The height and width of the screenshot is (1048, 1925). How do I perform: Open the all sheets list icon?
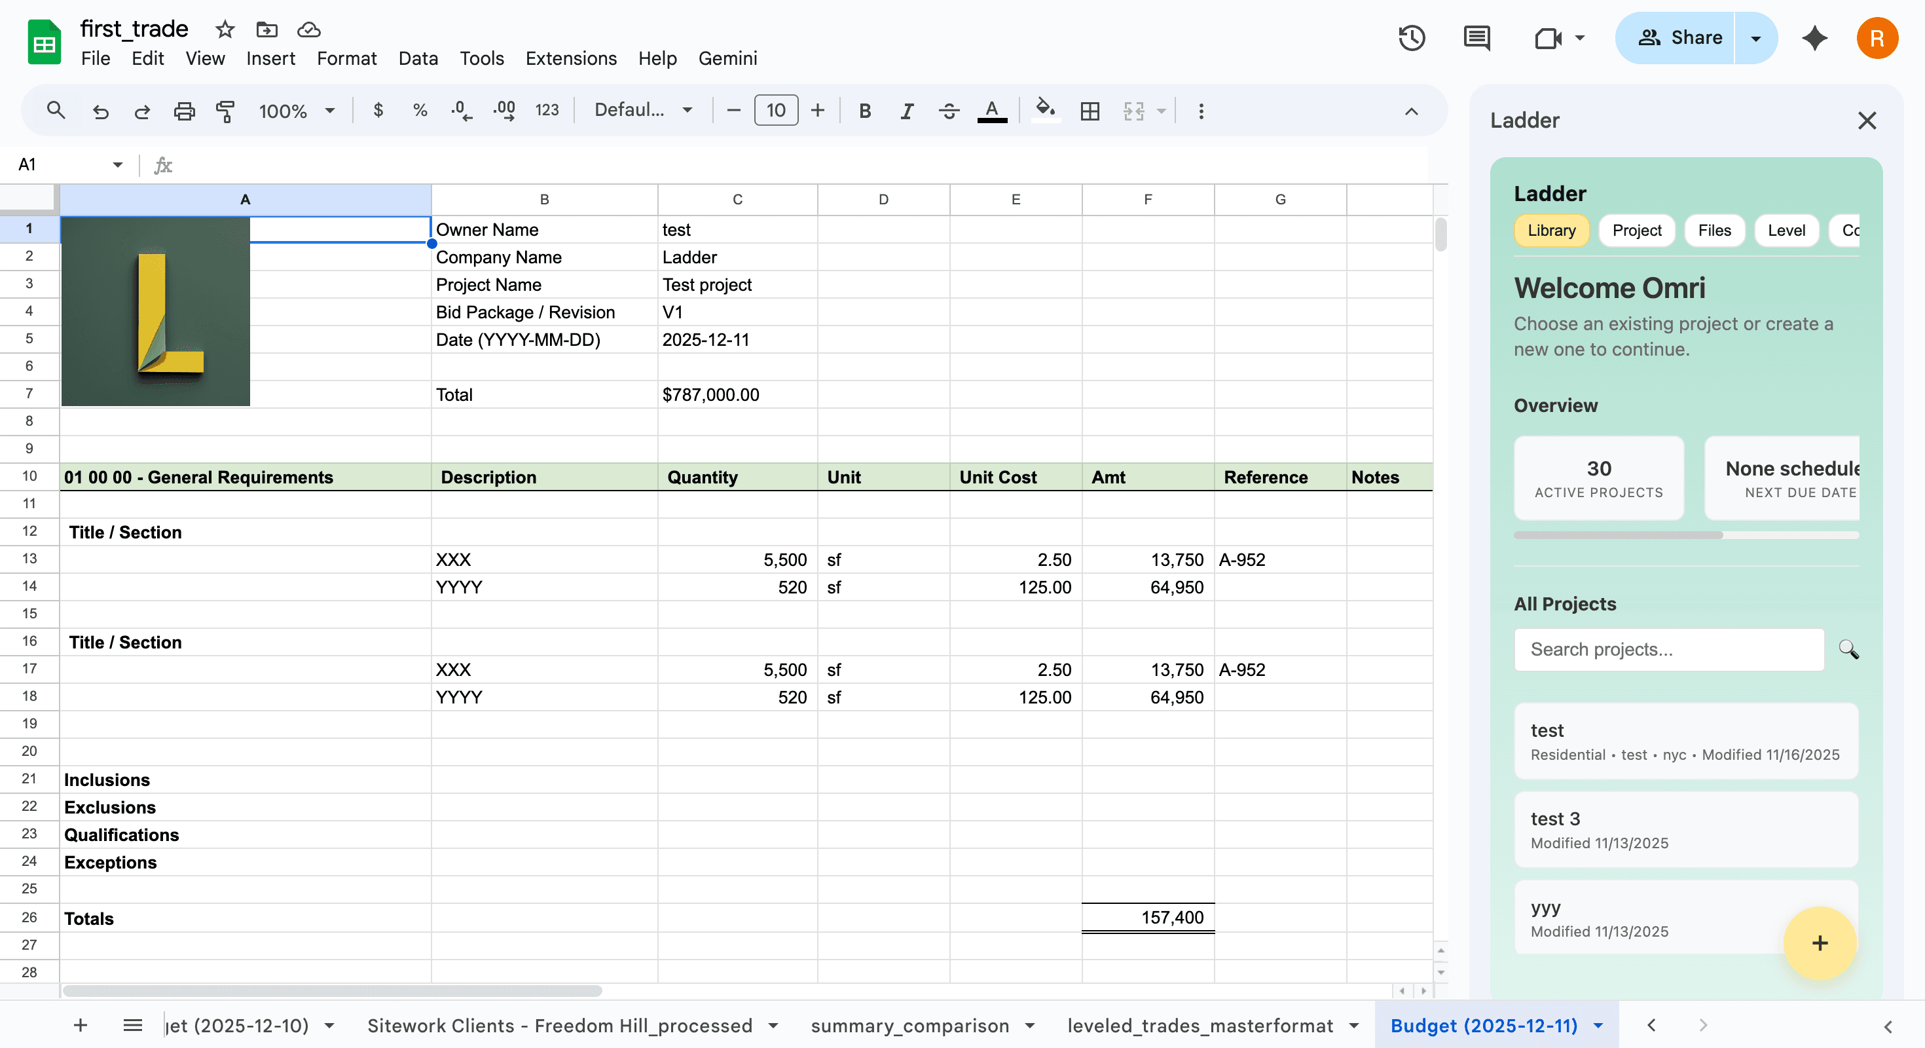pyautogui.click(x=132, y=1025)
